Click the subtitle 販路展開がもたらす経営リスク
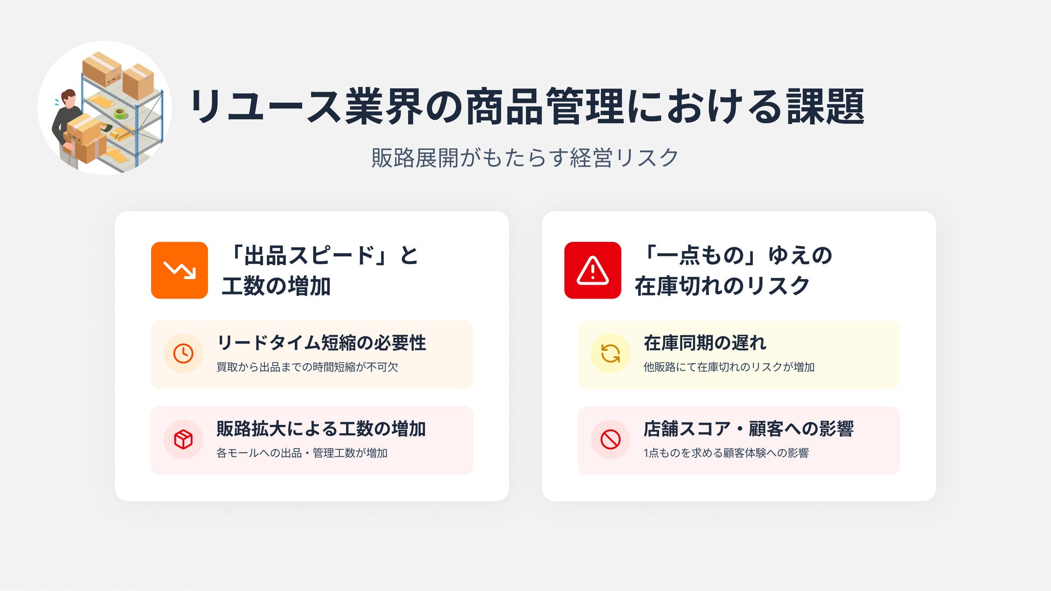Image resolution: width=1051 pixels, height=591 pixels. (x=524, y=158)
